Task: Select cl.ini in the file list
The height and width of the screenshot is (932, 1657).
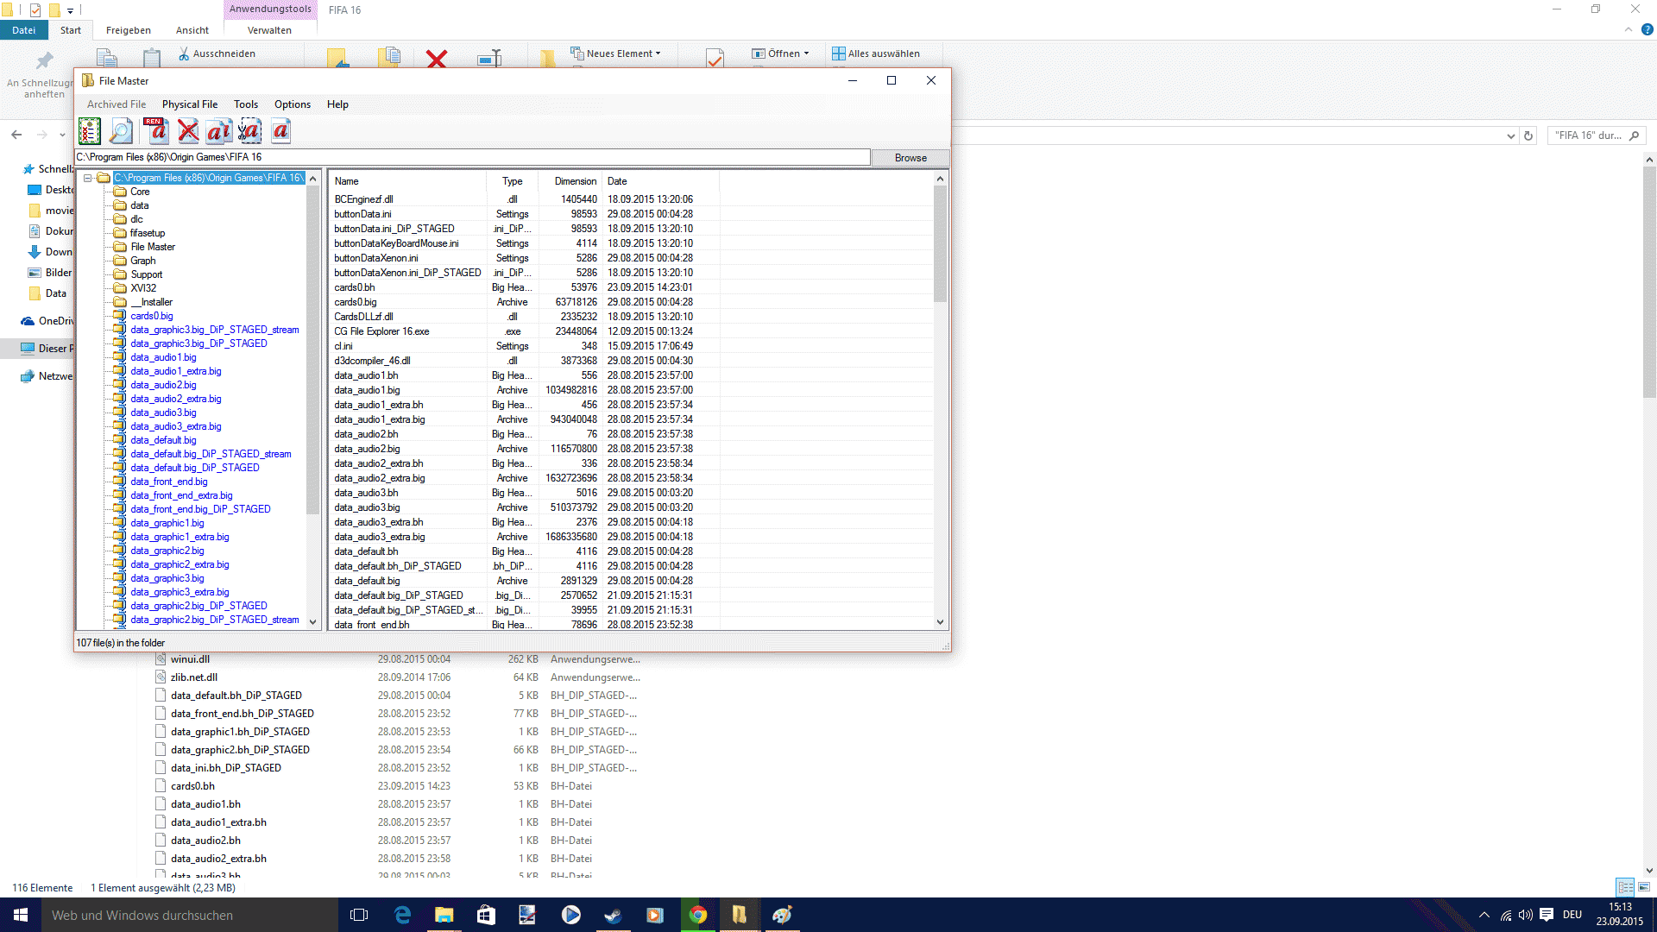Action: pyautogui.click(x=343, y=346)
